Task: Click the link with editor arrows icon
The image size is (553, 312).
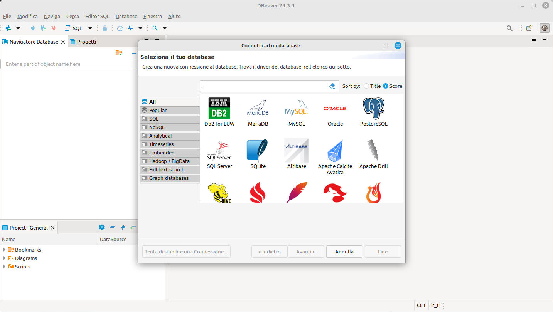Action: [x=133, y=227]
